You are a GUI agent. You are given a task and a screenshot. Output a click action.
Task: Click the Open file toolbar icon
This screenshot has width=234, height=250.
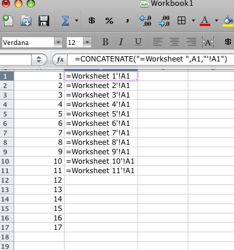pos(26,21)
